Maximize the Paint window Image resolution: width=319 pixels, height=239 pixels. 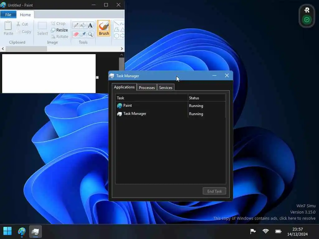click(x=106, y=5)
